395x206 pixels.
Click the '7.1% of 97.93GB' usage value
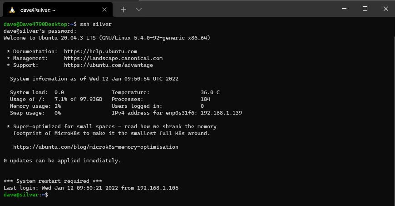tap(79, 99)
